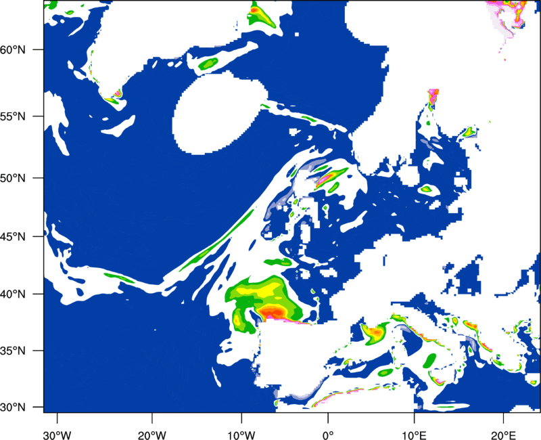
Task: Click the 20°W longitude label
Action: point(151,435)
